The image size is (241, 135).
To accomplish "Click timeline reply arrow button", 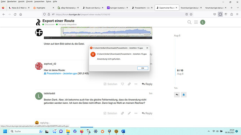I will click(x=177, y=95).
